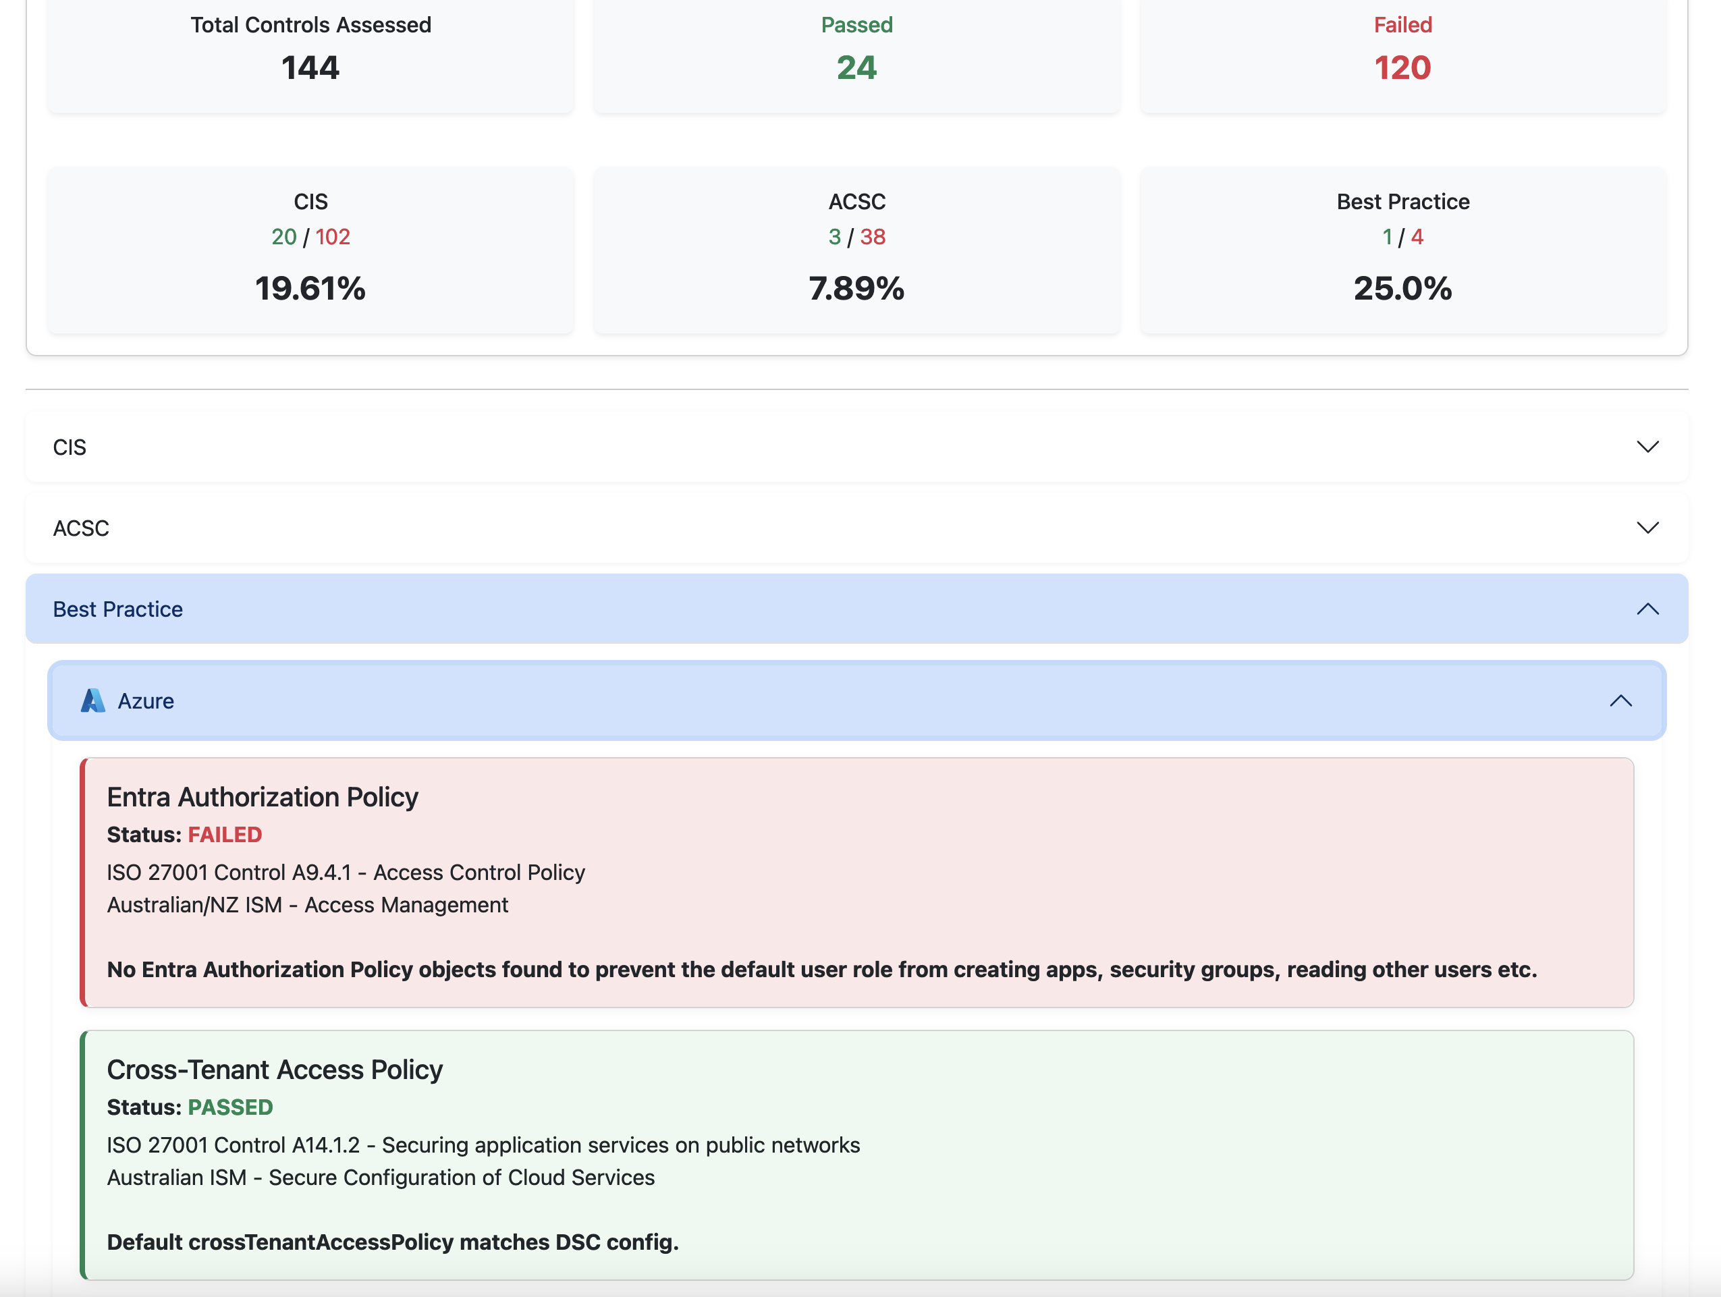Click the Cross-Tenant Access Policy title
The height and width of the screenshot is (1297, 1721).
coord(275,1070)
